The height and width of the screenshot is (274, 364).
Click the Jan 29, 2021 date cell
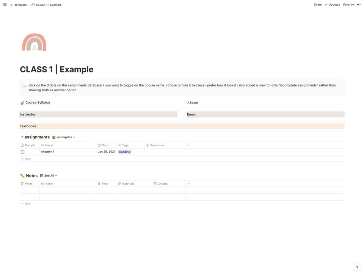(x=106, y=152)
